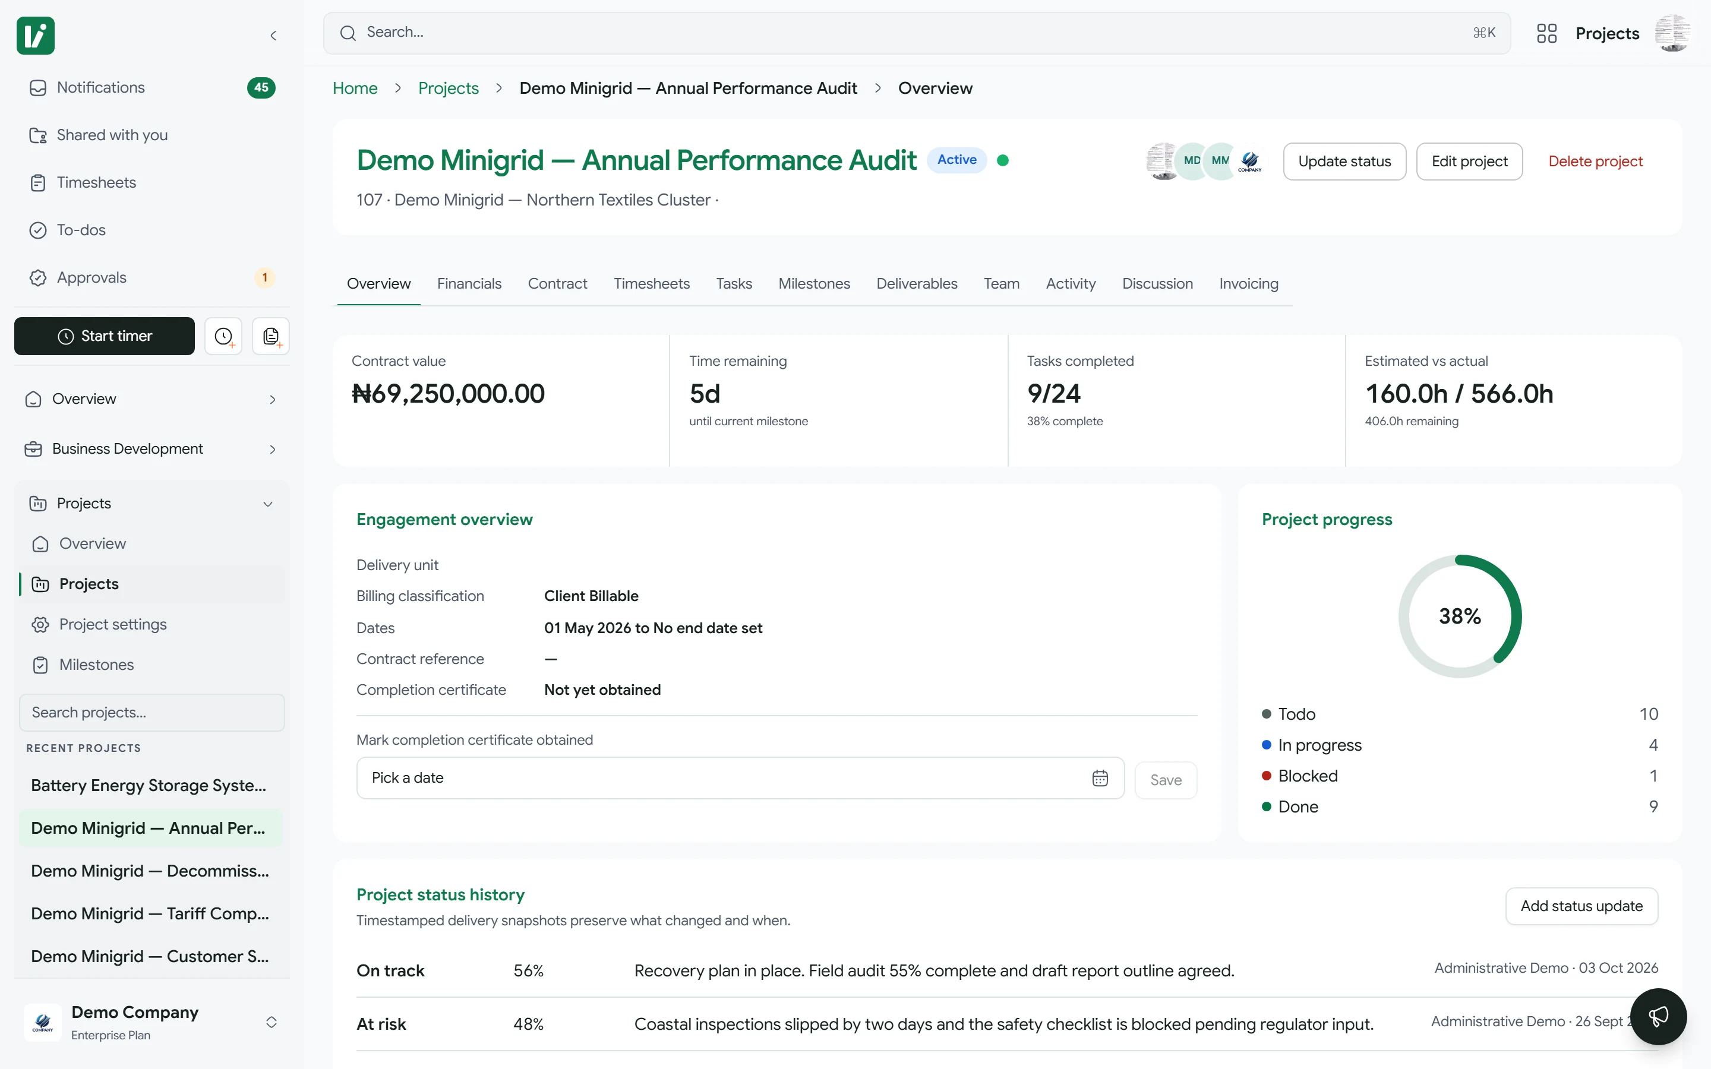Click the Home breadcrumb link
This screenshot has height=1069, width=1711.
coord(355,88)
